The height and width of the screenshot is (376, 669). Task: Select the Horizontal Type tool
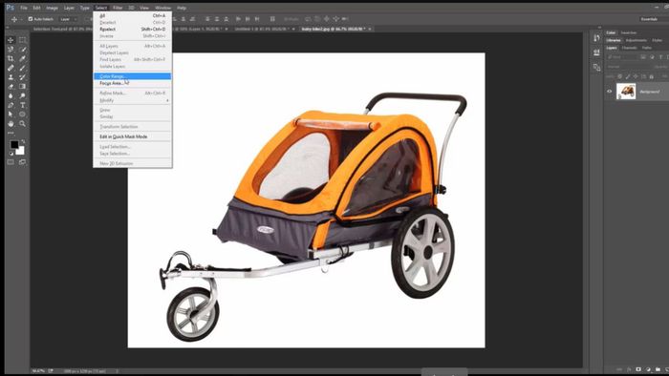[23, 105]
